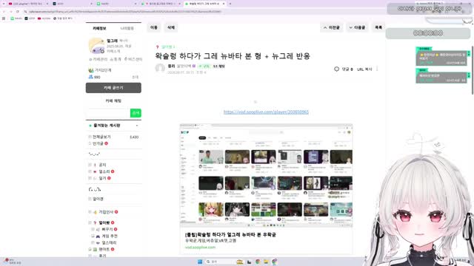Open the 전체글보기 board in the sidebar

[x=101, y=137]
